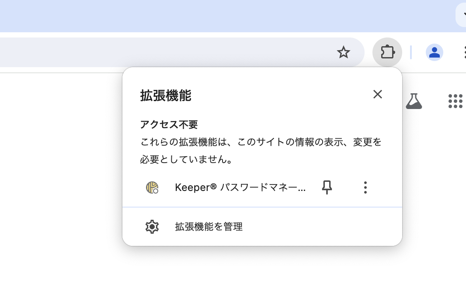Image resolution: width=466 pixels, height=293 pixels.
Task: Click the toolbar divider next to extensions icon
Action: (x=411, y=52)
